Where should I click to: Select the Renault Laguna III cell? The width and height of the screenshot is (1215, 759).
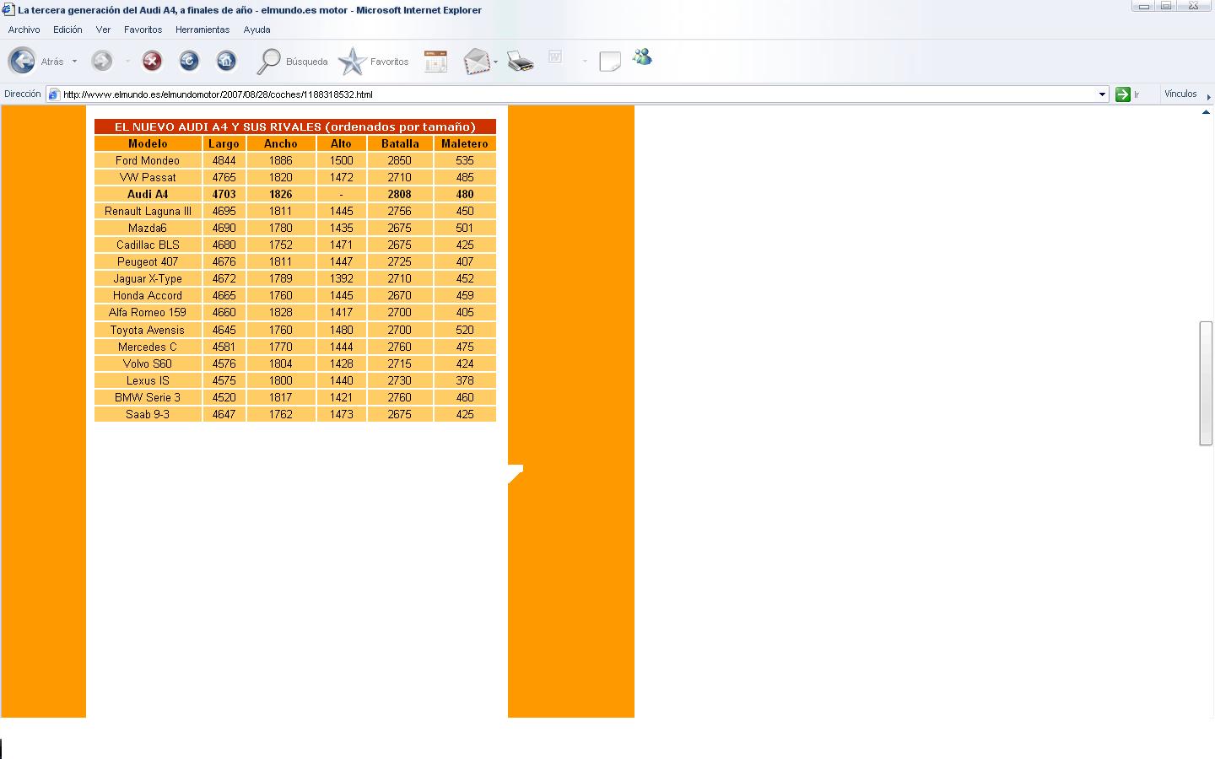click(148, 211)
